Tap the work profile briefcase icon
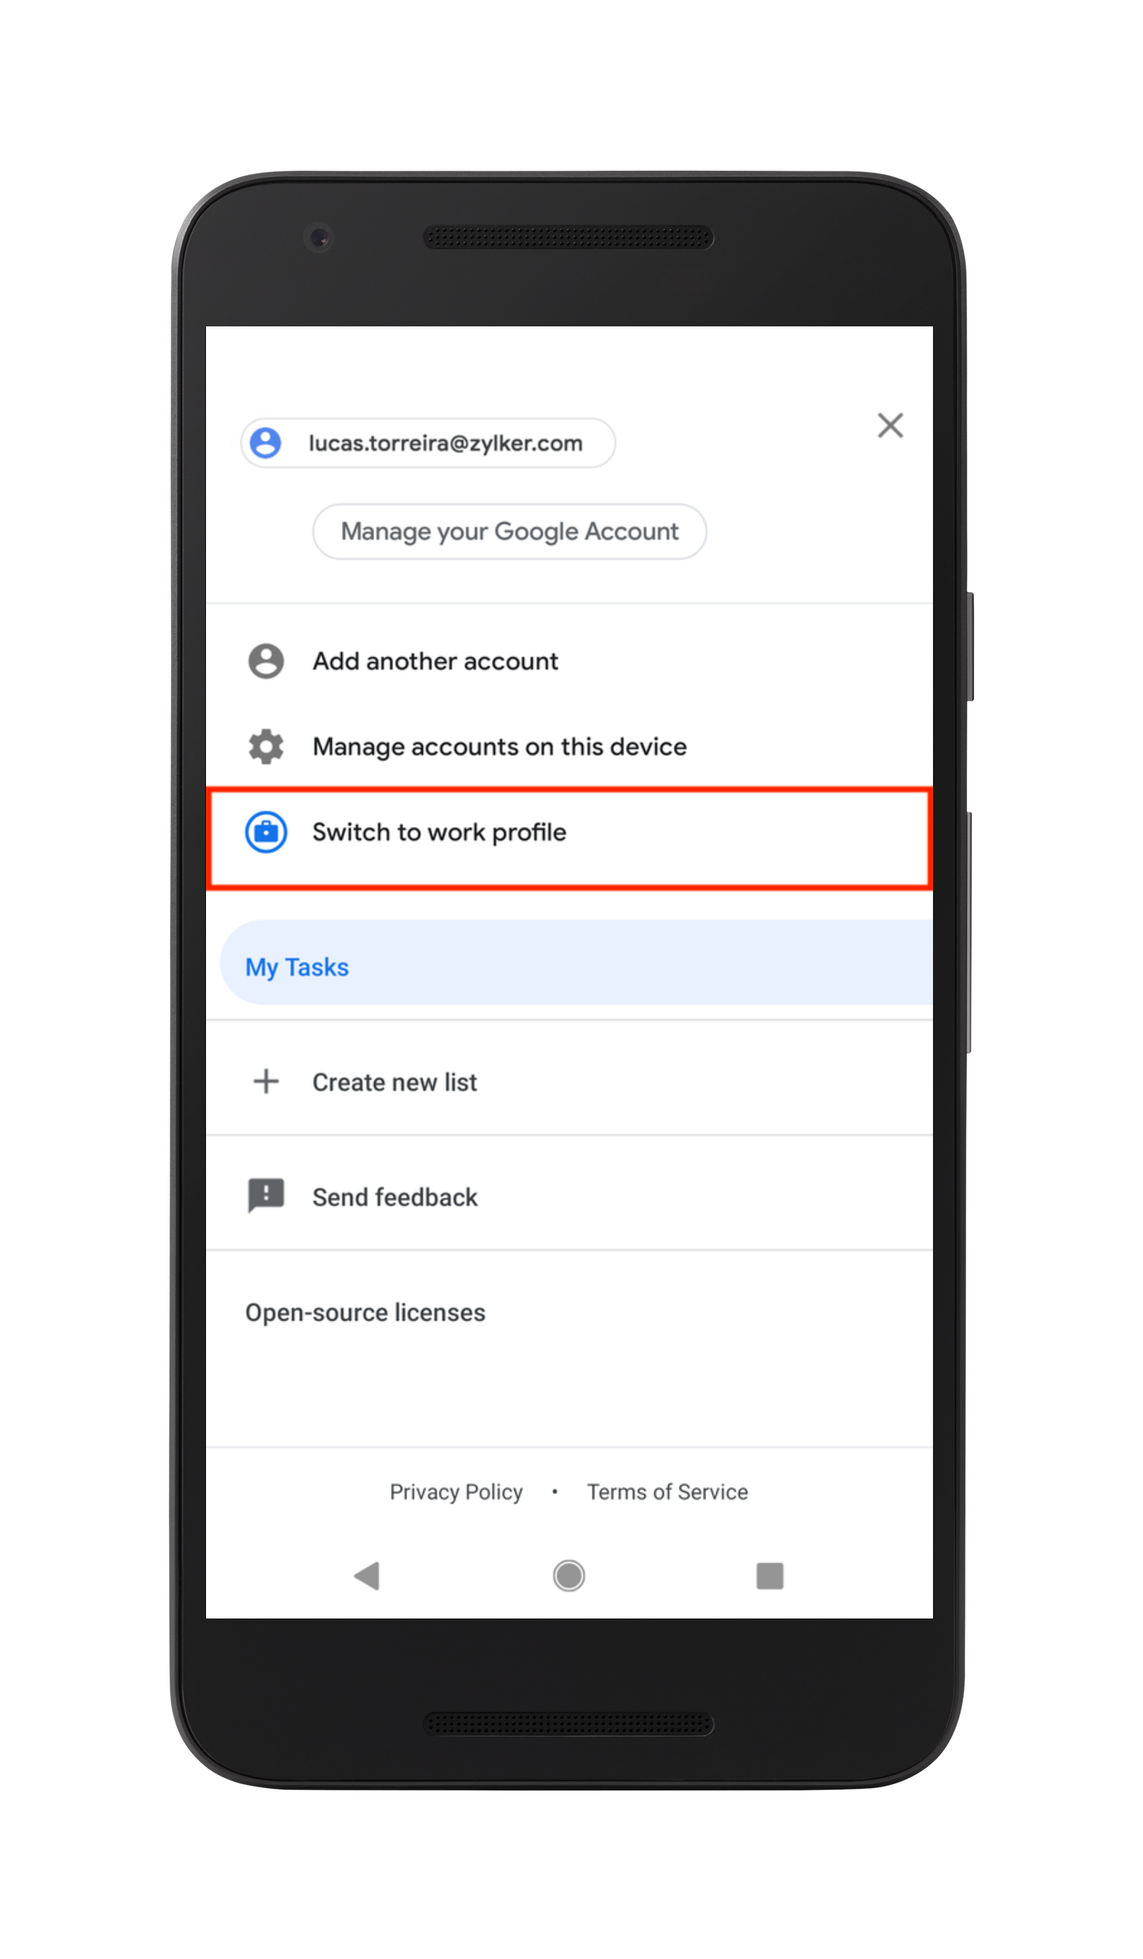 [x=266, y=832]
